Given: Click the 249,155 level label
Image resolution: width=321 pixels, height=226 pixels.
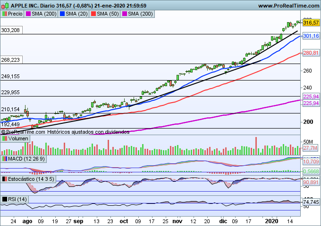Looking at the screenshot, I should pyautogui.click(x=10, y=77).
